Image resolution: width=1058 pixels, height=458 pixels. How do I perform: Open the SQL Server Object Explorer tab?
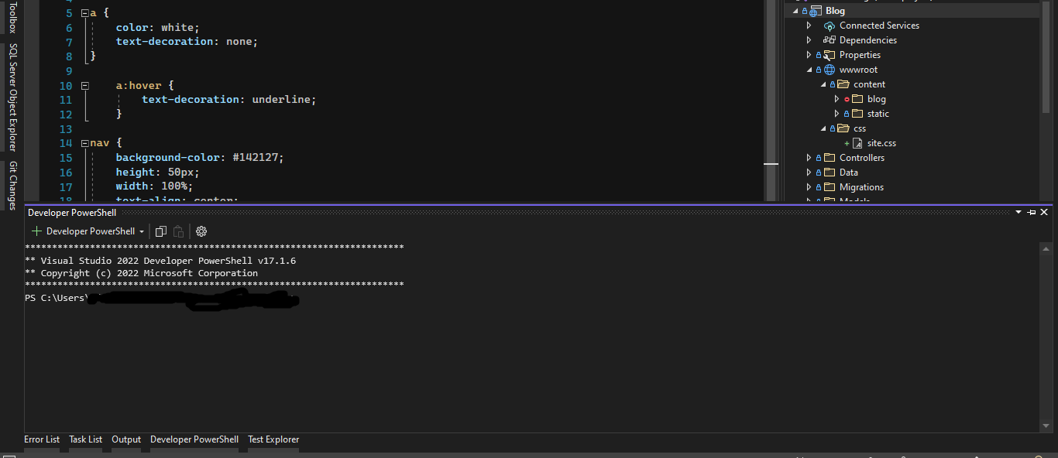click(12, 97)
